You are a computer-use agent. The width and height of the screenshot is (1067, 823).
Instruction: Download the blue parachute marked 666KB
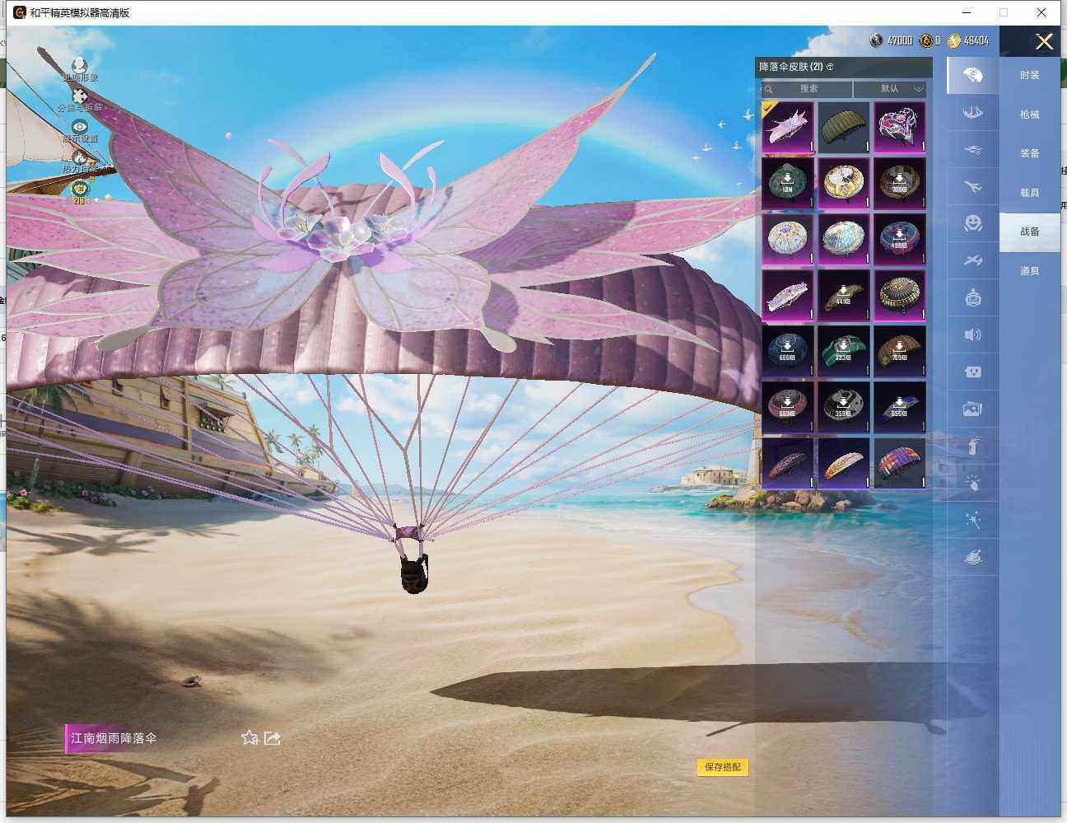click(x=788, y=351)
